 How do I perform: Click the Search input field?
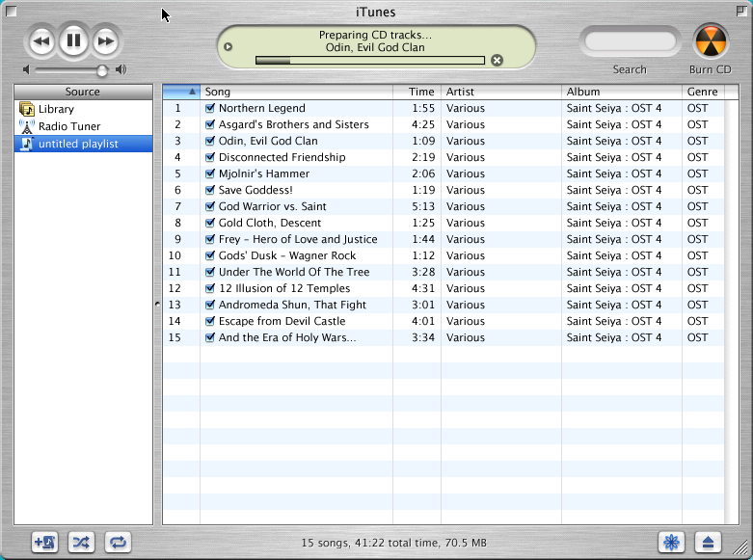pos(630,41)
